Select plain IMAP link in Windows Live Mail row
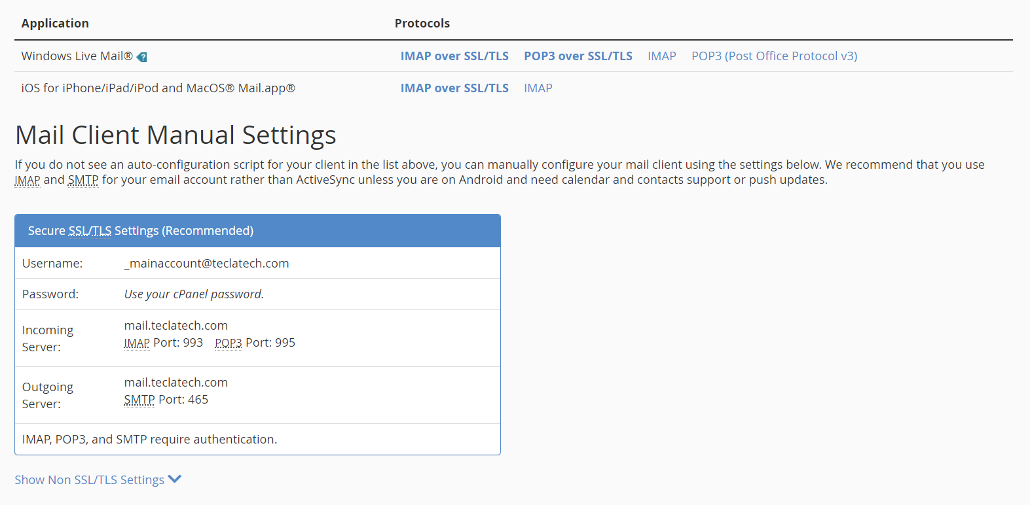This screenshot has width=1030, height=505. point(661,56)
